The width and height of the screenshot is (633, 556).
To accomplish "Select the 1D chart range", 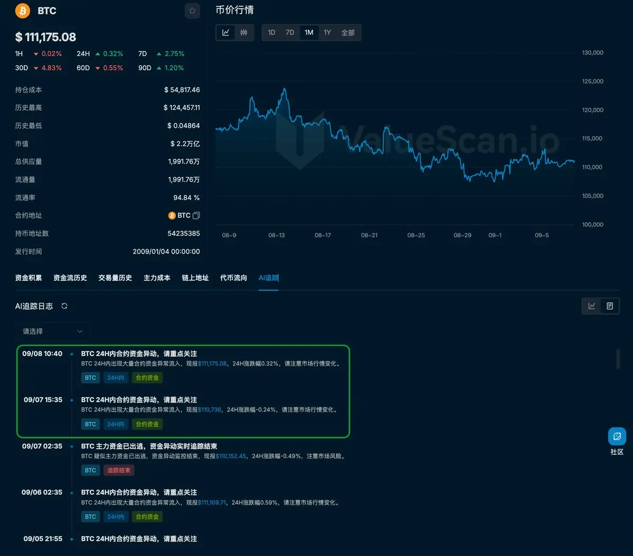I will [272, 33].
